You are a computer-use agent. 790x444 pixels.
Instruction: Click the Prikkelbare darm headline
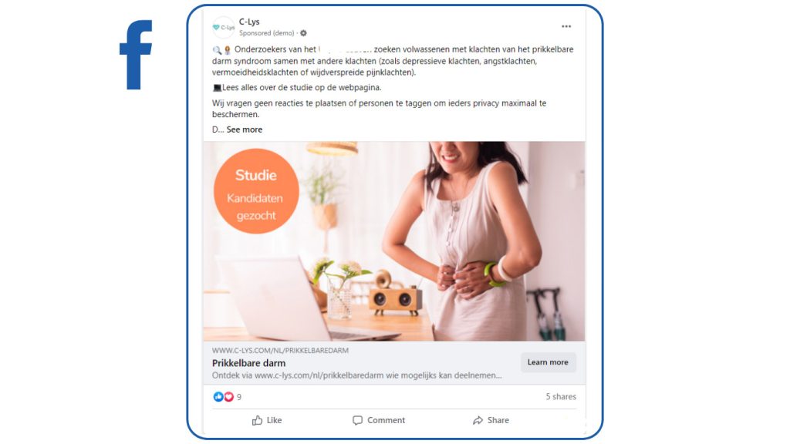coord(249,363)
